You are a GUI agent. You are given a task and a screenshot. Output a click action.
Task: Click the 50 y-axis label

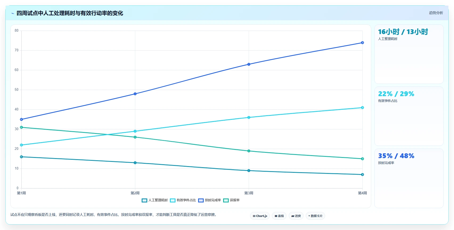[x=17, y=90]
